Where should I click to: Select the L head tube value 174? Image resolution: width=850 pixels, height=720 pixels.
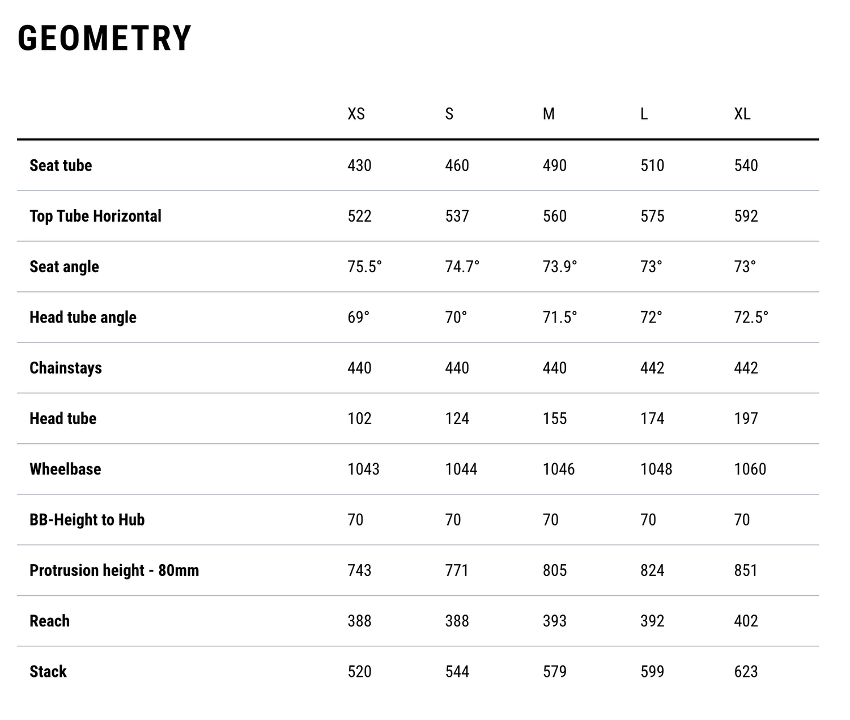[x=652, y=418]
